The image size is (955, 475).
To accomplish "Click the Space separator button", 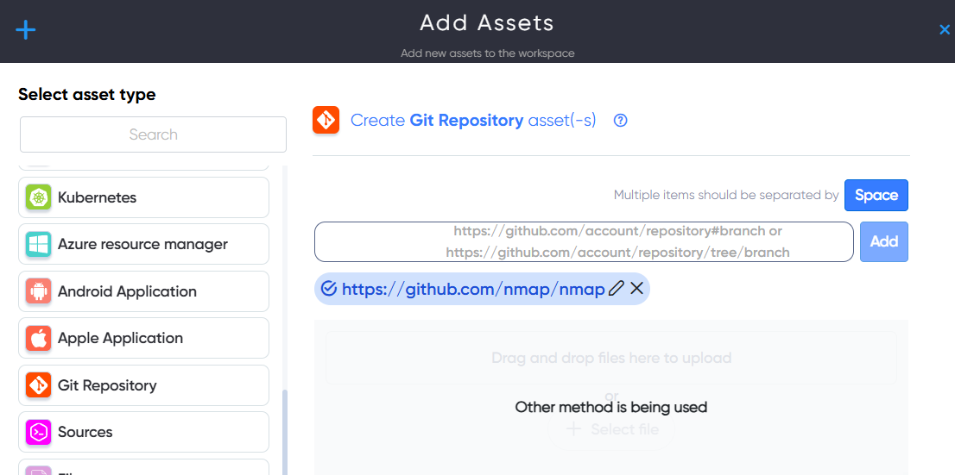I will click(x=876, y=195).
